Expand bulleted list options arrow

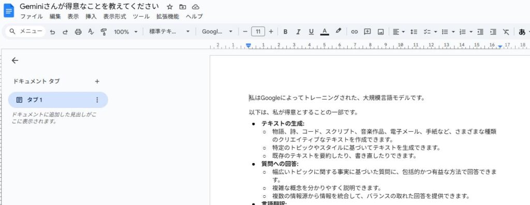point(453,31)
